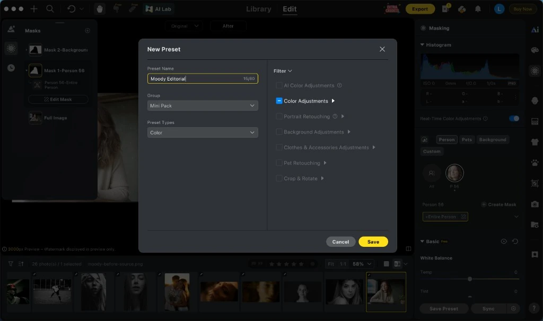Click the Export button
This screenshot has height=321, width=543.
(x=420, y=9)
